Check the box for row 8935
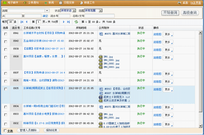204x135 pixels. [x=6, y=89]
